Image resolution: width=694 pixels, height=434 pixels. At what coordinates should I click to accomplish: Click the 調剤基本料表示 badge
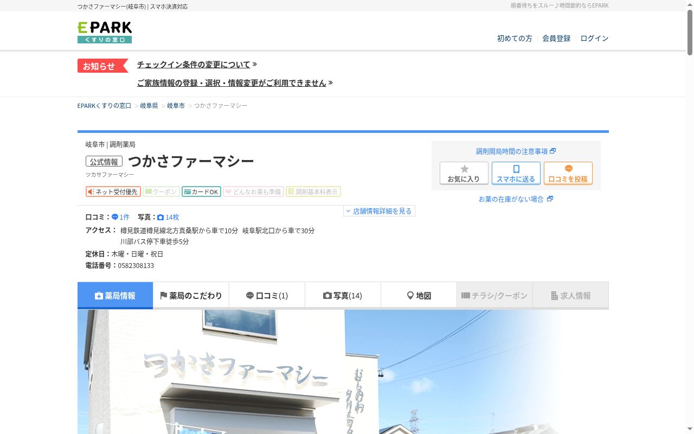(313, 192)
